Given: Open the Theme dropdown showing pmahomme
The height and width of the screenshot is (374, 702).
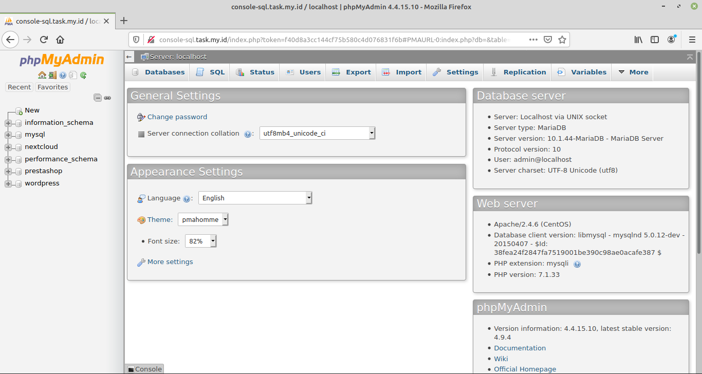Looking at the screenshot, I should (x=203, y=219).
